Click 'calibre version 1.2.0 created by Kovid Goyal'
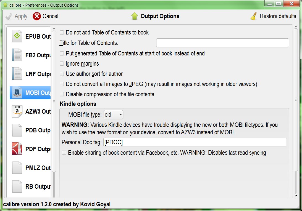The image size is (302, 211). [57, 204]
